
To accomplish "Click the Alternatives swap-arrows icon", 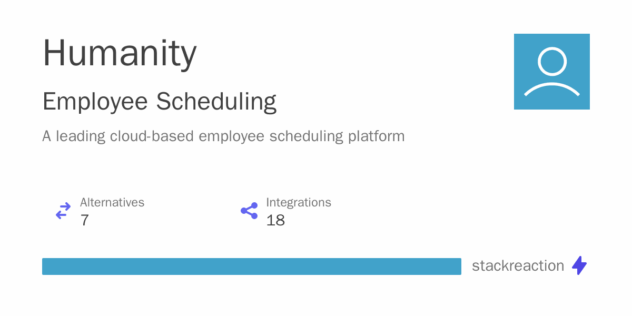I will click(x=63, y=211).
